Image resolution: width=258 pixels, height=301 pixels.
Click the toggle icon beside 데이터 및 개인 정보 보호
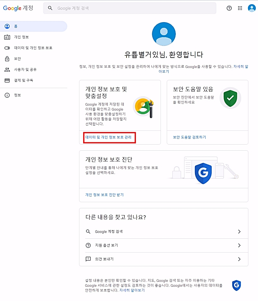7,48
